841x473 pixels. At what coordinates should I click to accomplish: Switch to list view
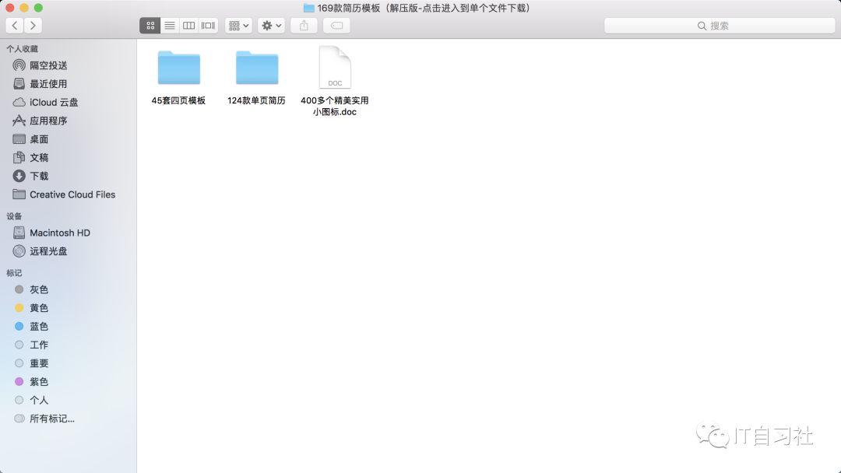click(x=169, y=25)
